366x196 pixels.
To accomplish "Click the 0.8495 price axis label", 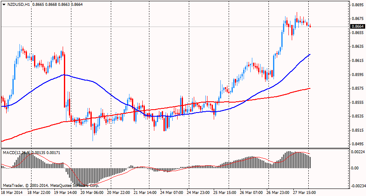I will 357,144.
